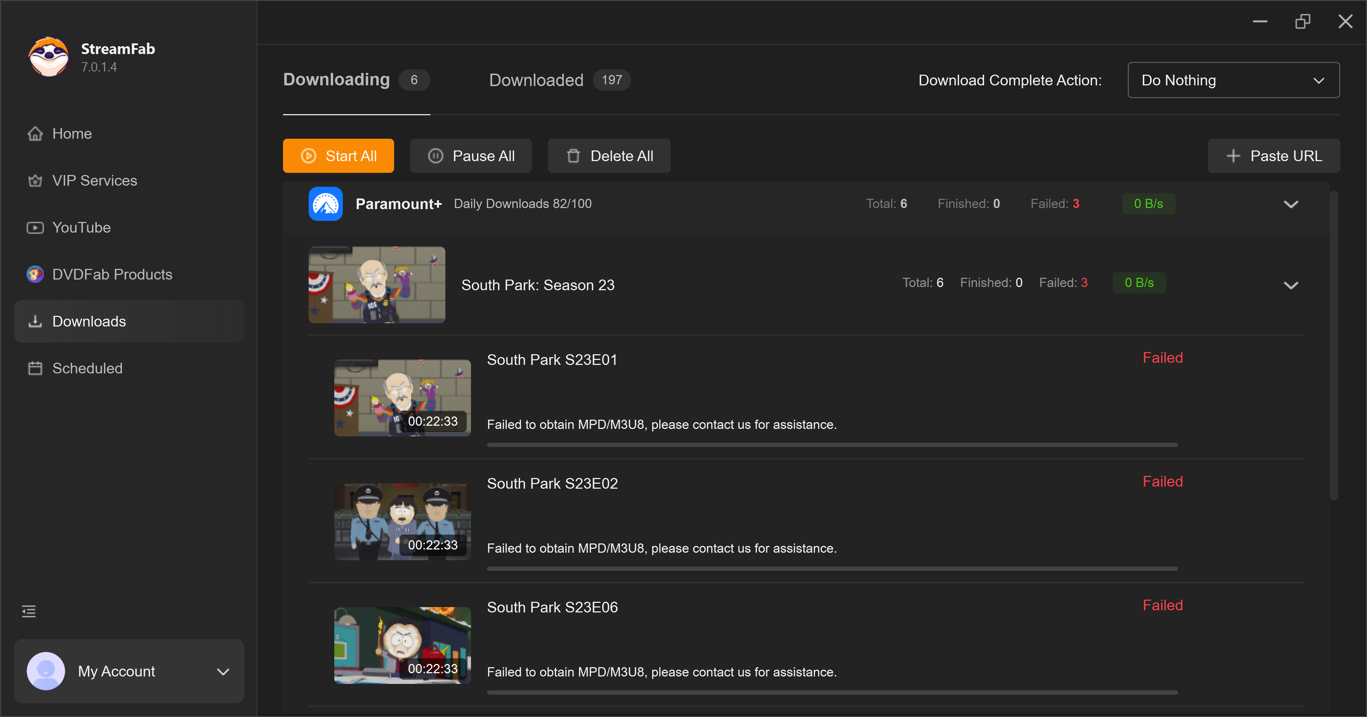Open Scheduled sidebar section

click(87, 368)
